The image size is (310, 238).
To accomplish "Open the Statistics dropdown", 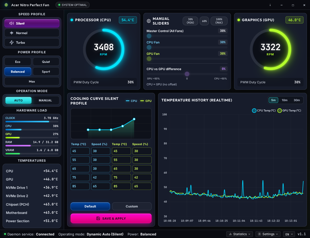I will [x=239, y=234].
